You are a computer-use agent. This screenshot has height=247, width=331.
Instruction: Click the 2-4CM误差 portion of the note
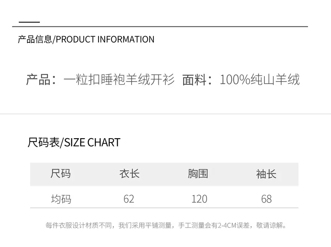233,226
